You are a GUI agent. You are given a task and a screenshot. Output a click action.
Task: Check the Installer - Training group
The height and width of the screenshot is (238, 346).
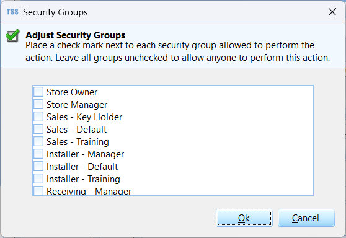(38, 178)
